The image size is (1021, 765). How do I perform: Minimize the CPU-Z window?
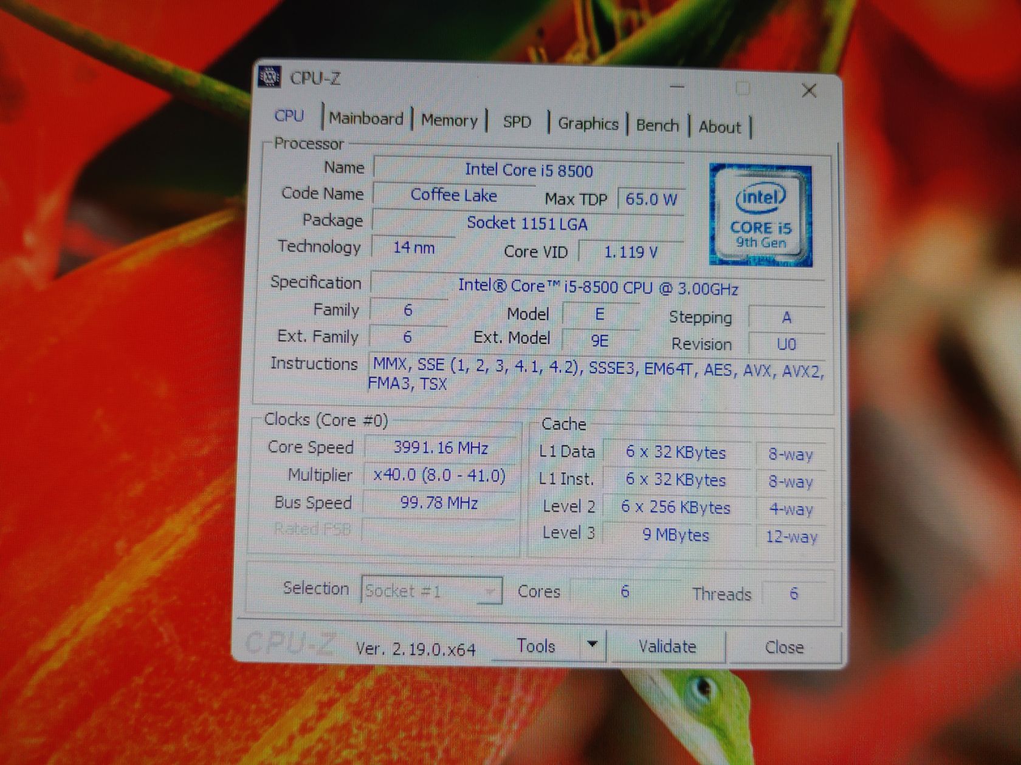pos(677,87)
